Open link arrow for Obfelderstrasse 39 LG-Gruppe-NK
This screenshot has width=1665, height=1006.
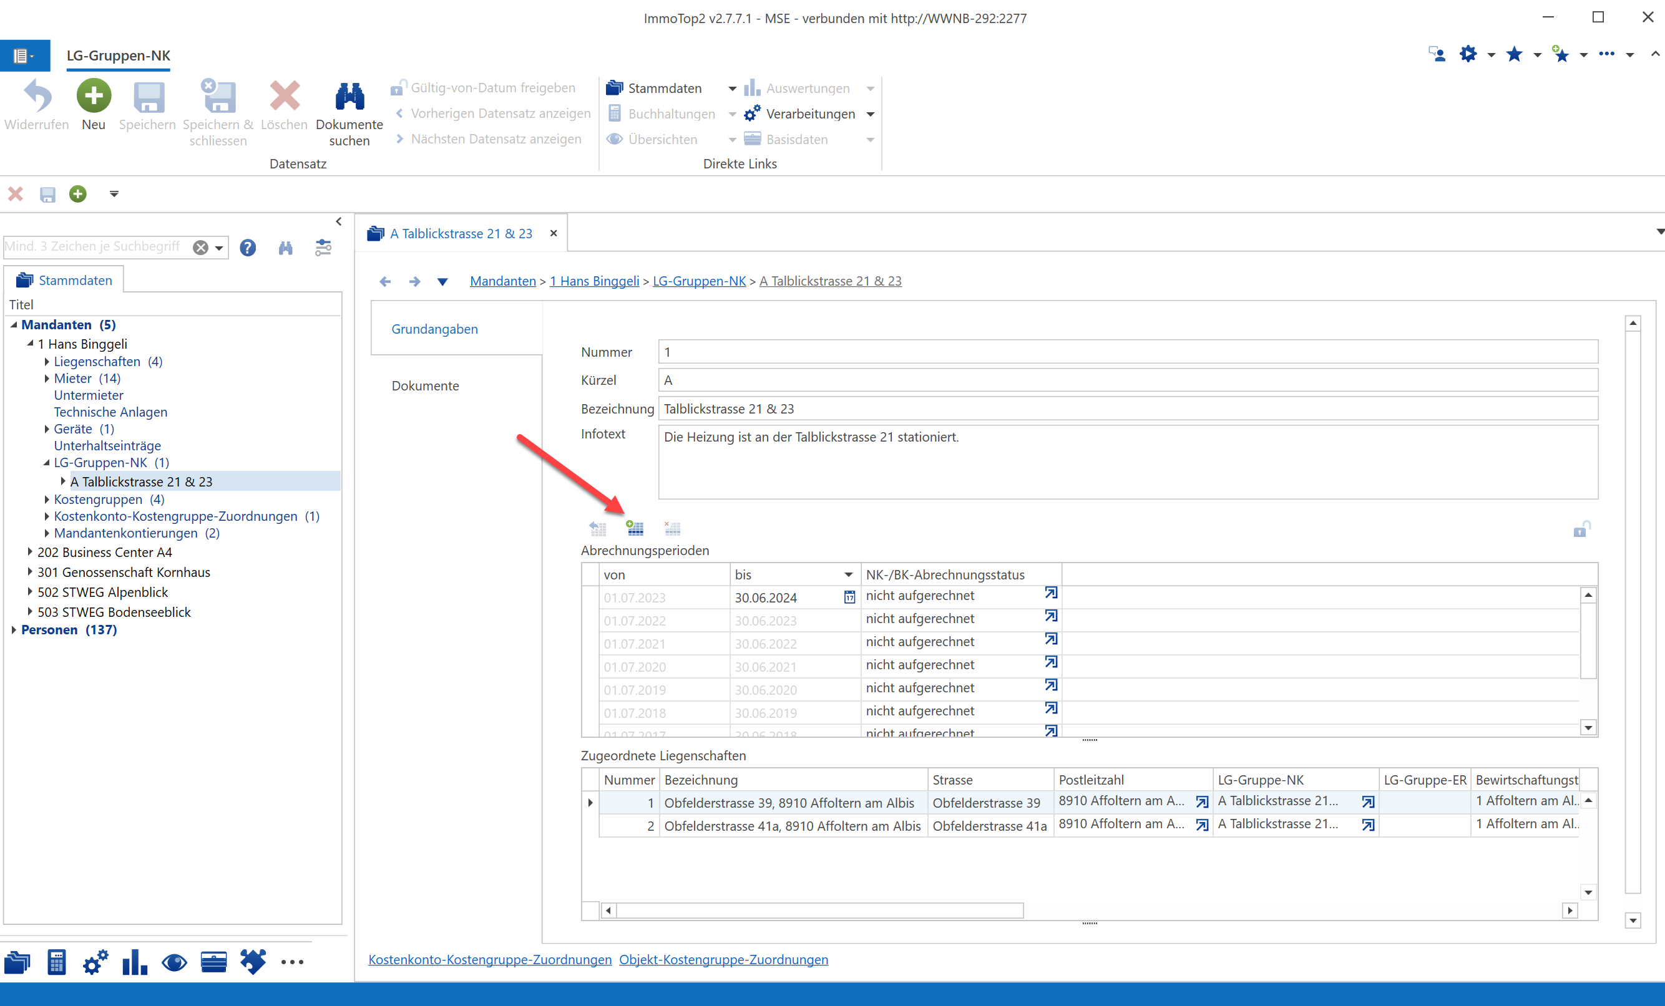pos(1368,802)
